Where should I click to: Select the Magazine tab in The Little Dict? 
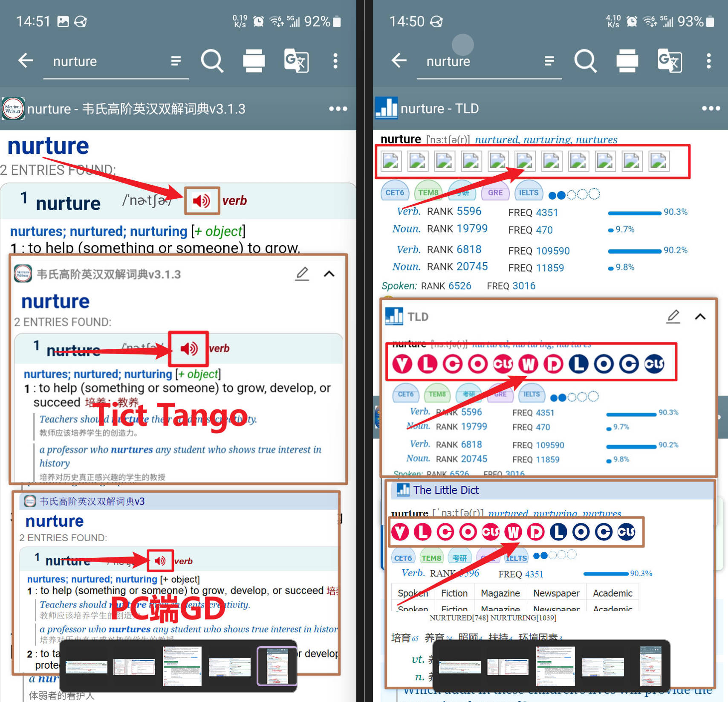click(500, 593)
